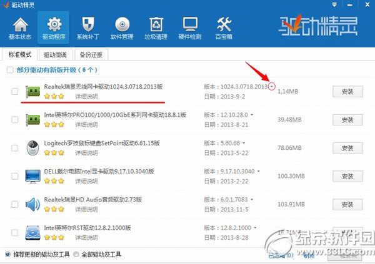Click the DELL Intel display monitor icon
This screenshot has width=375, height=264.
coord(32,177)
